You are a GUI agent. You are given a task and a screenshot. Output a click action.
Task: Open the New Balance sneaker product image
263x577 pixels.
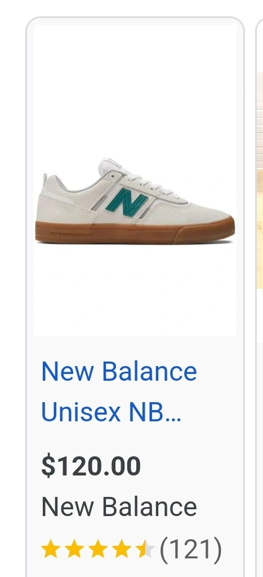point(135,180)
